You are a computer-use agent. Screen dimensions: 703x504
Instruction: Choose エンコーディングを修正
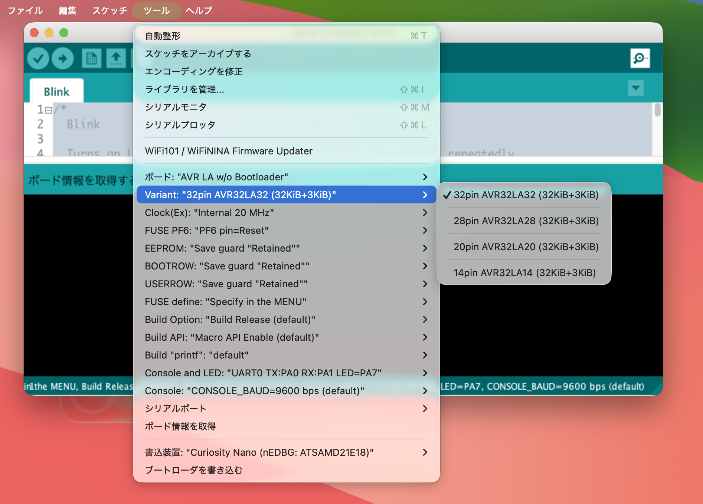tap(286, 72)
